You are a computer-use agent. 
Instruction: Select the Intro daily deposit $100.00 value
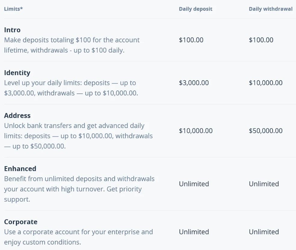[191, 40]
